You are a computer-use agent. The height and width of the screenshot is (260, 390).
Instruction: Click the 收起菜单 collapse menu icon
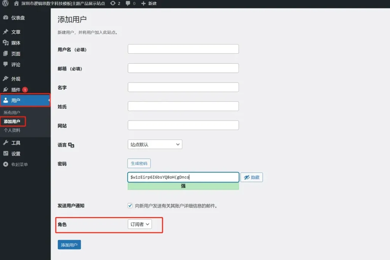(5, 164)
